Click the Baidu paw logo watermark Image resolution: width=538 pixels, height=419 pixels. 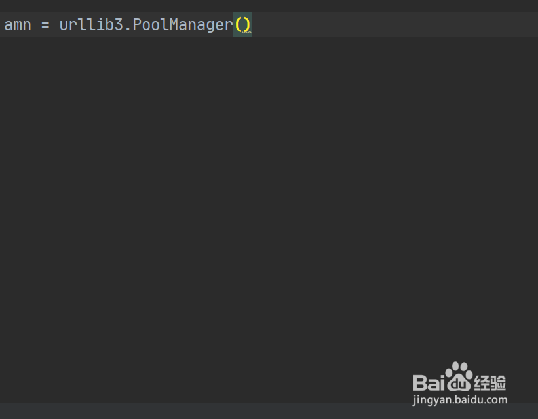(x=459, y=376)
